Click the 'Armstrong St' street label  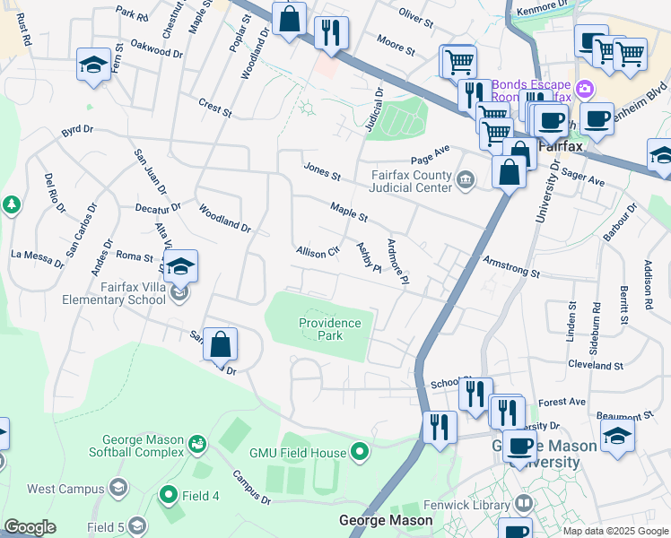[x=511, y=267]
